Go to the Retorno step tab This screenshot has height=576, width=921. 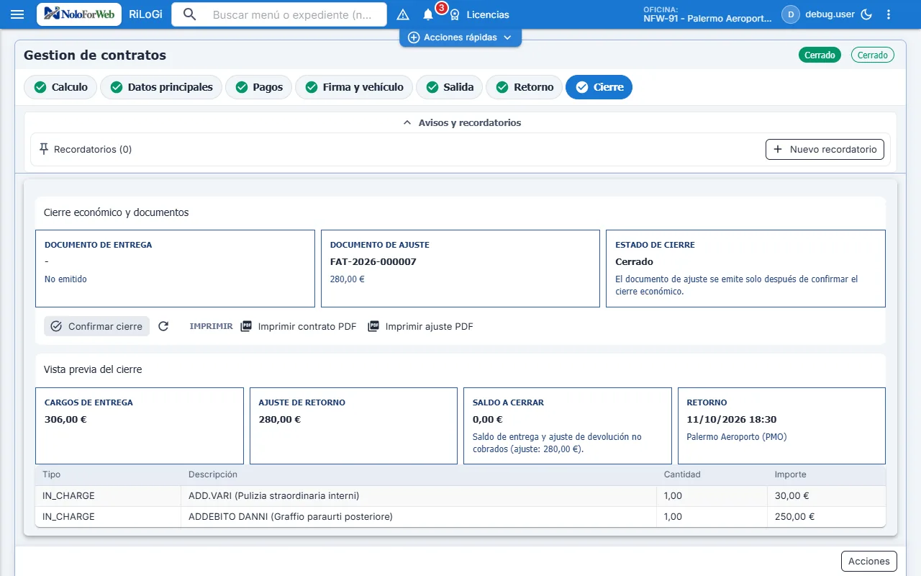525,87
